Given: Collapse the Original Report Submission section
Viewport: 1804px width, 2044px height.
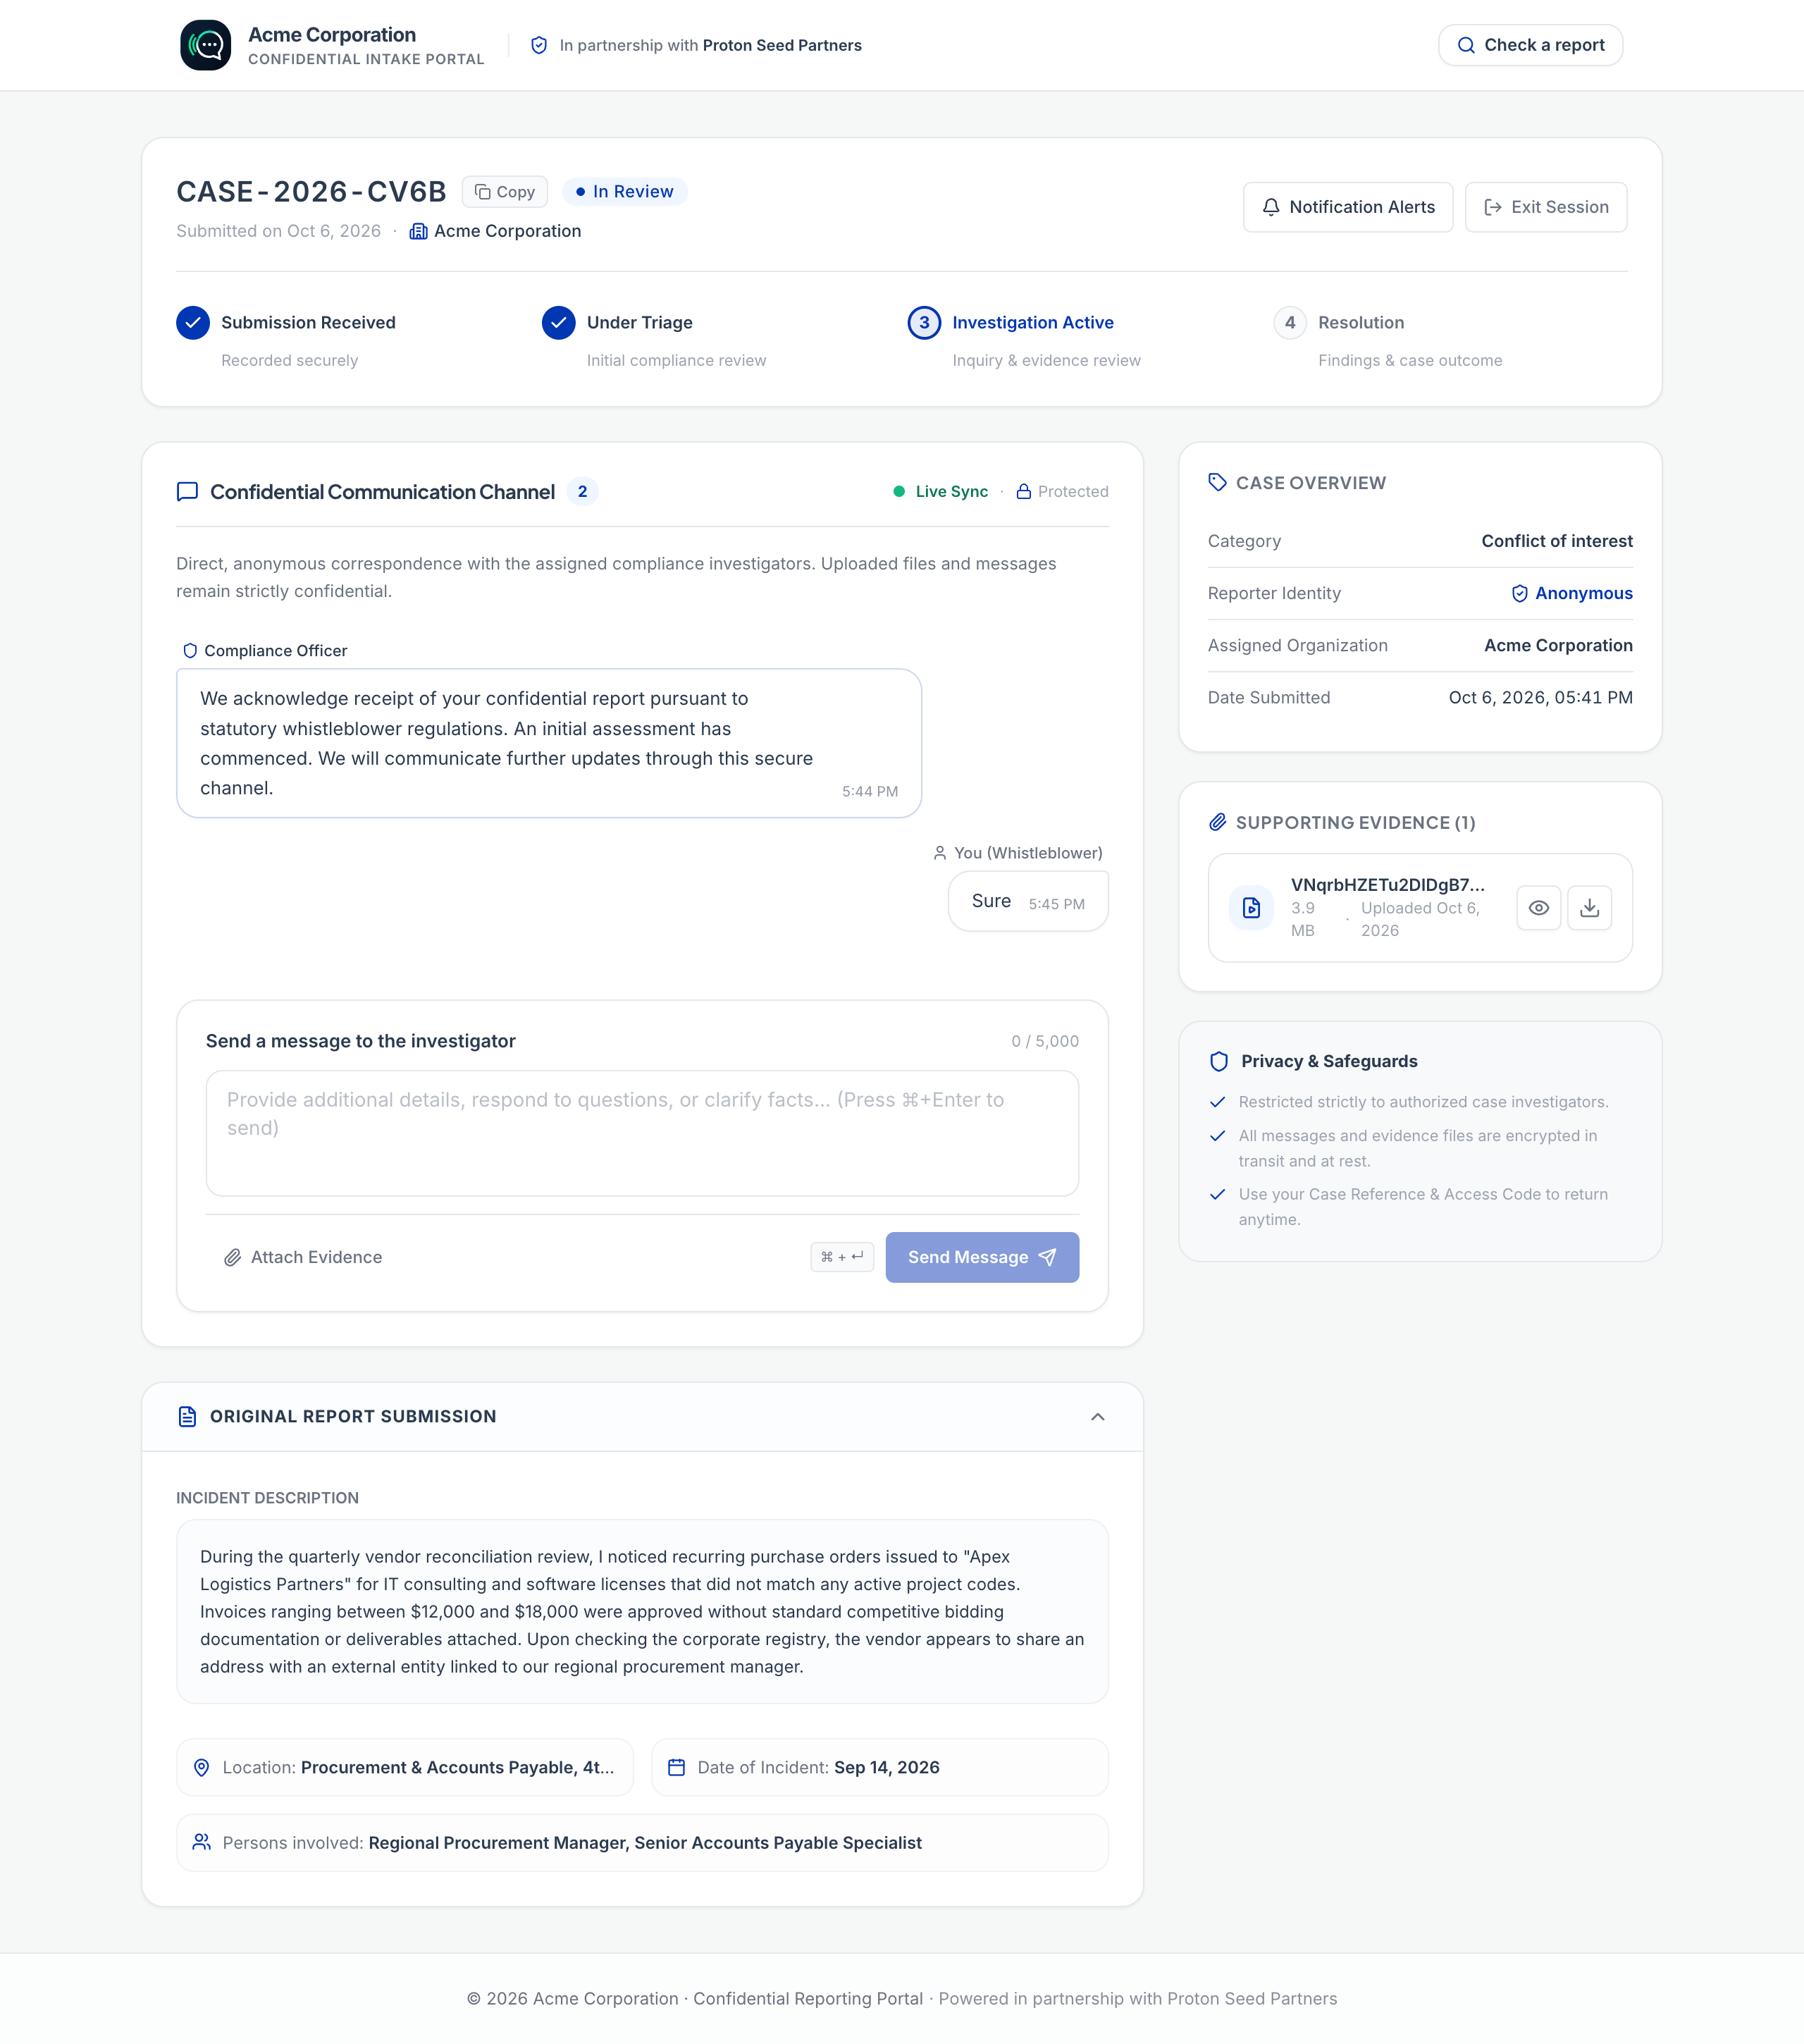Looking at the screenshot, I should pos(1097,1417).
